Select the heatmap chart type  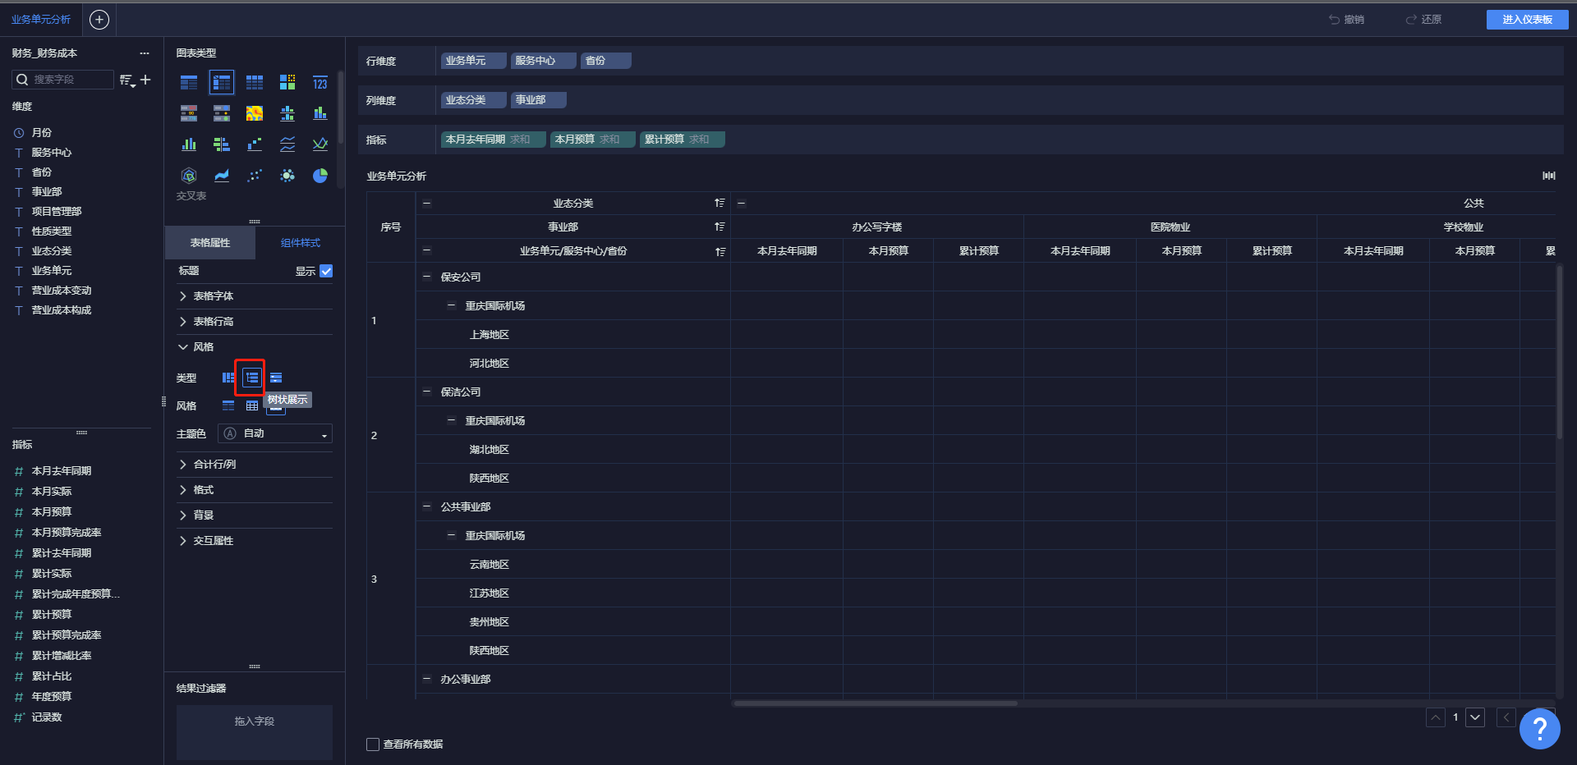[x=255, y=113]
